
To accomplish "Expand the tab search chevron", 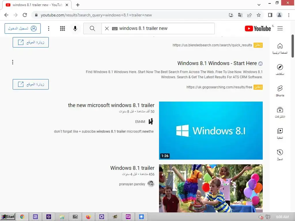I will tap(259, 5).
